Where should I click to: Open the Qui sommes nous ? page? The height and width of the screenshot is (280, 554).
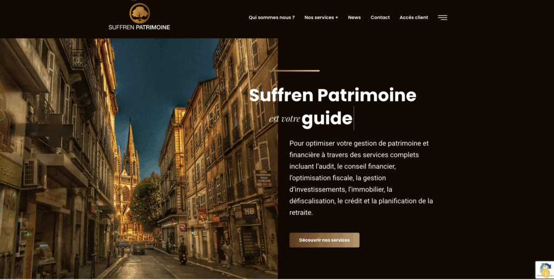[x=272, y=17]
